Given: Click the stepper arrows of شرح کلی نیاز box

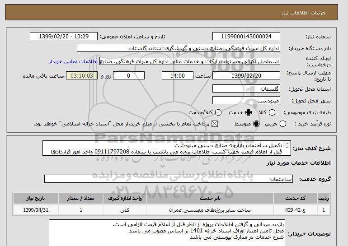Looking at the screenshot, I should [x=287, y=145].
